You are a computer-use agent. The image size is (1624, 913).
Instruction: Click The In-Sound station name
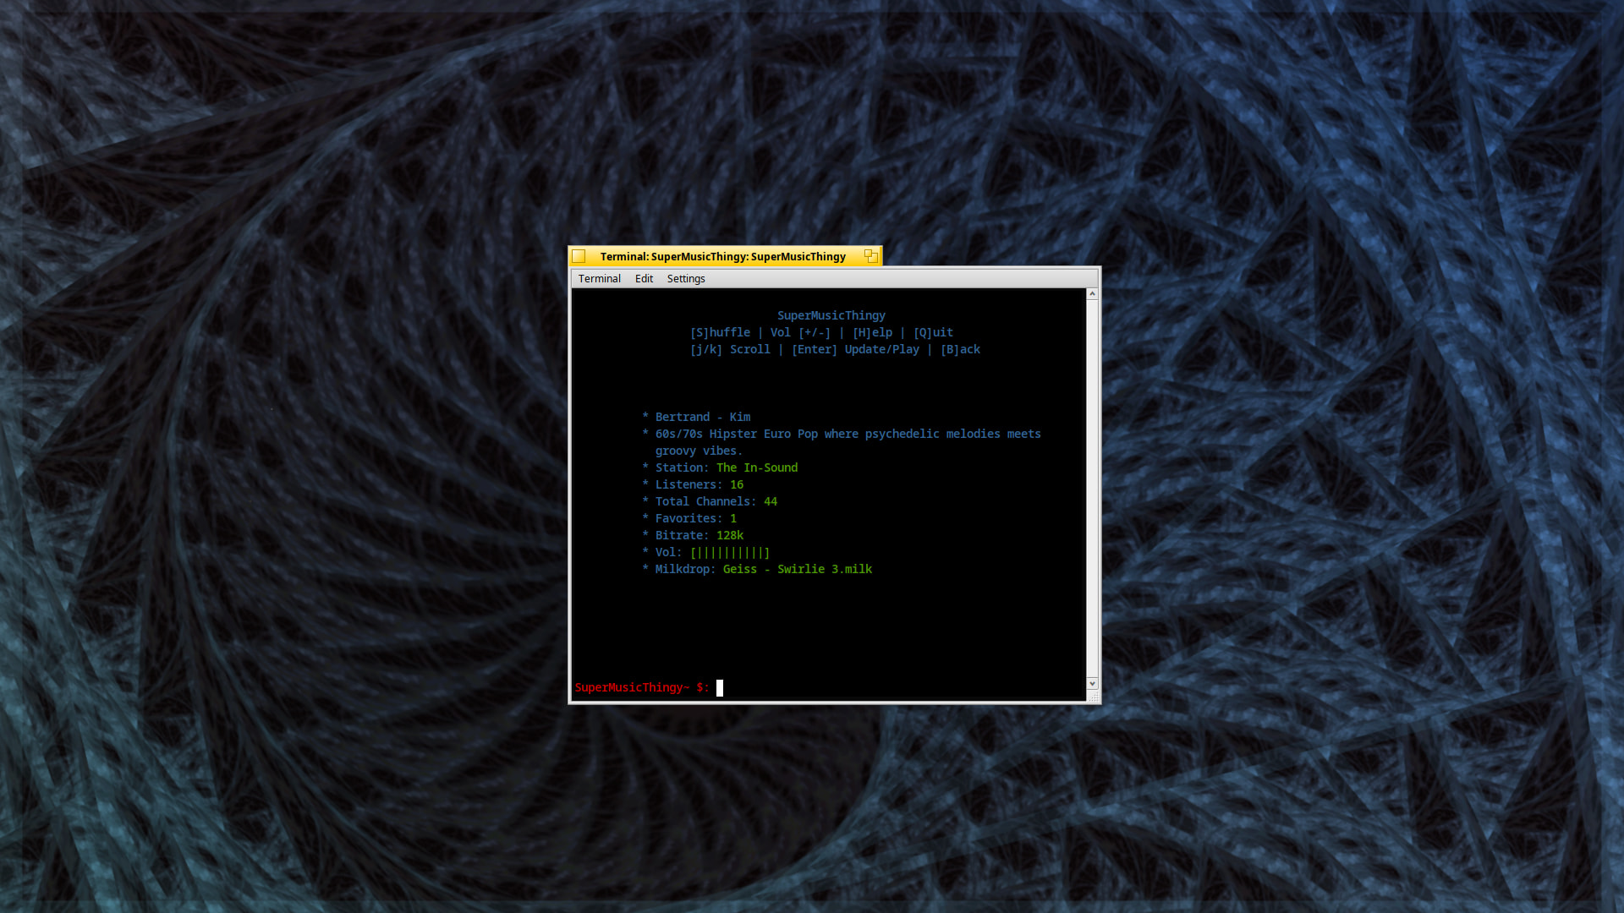757,467
